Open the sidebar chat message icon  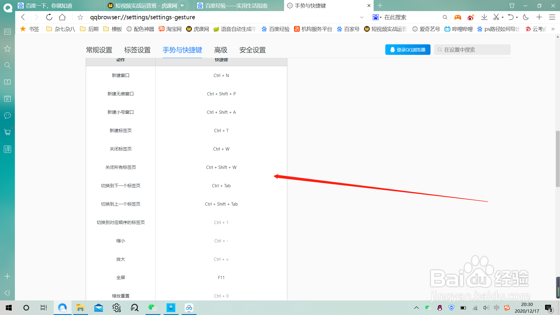[7, 116]
